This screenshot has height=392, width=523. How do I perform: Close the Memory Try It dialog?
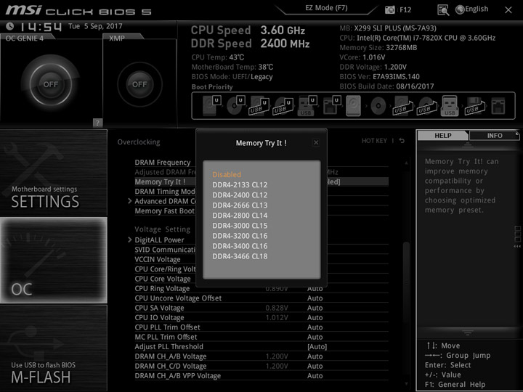[316, 143]
